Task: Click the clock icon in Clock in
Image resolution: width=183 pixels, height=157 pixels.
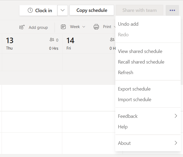Action: [30, 10]
